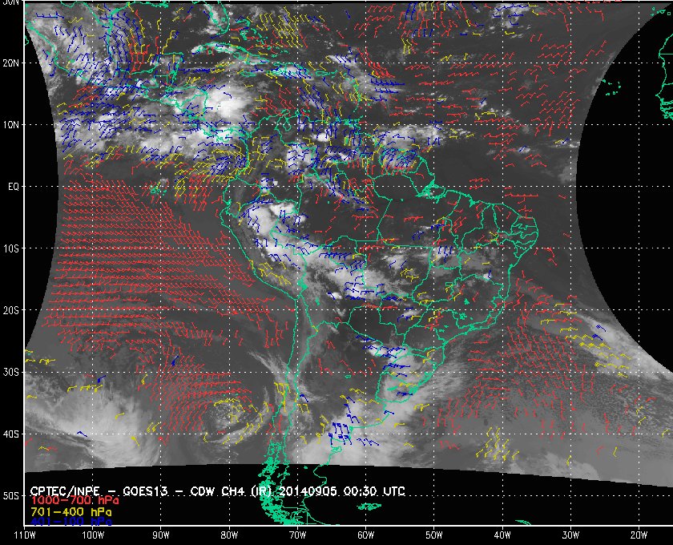
Task: Click the 60W longitude axis label
Action: [365, 535]
